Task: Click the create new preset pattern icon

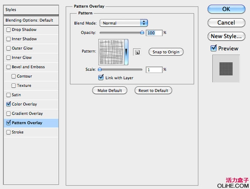Action: [137, 52]
